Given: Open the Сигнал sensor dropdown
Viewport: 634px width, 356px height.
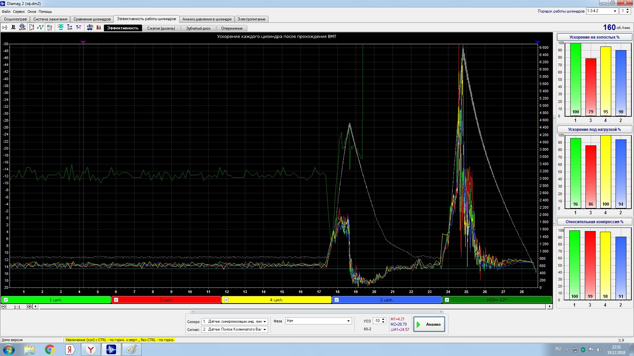Looking at the screenshot, I should tap(264, 329).
